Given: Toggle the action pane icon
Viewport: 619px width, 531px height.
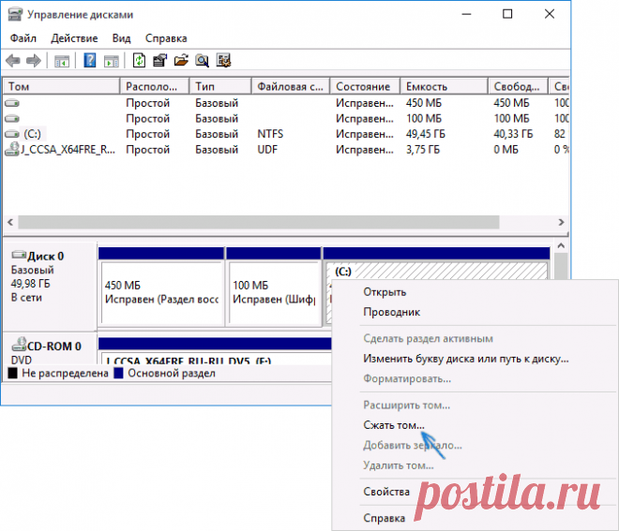Looking at the screenshot, I should 112,61.
